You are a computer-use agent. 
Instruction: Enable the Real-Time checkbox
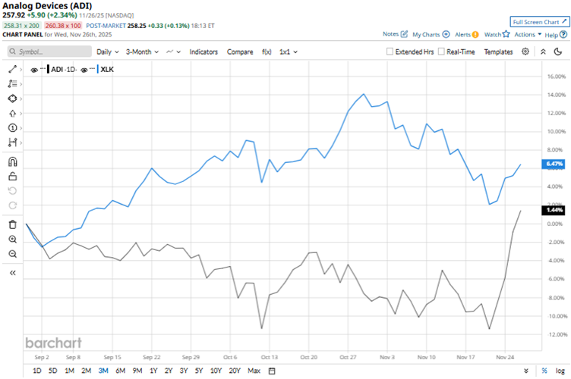pyautogui.click(x=441, y=52)
